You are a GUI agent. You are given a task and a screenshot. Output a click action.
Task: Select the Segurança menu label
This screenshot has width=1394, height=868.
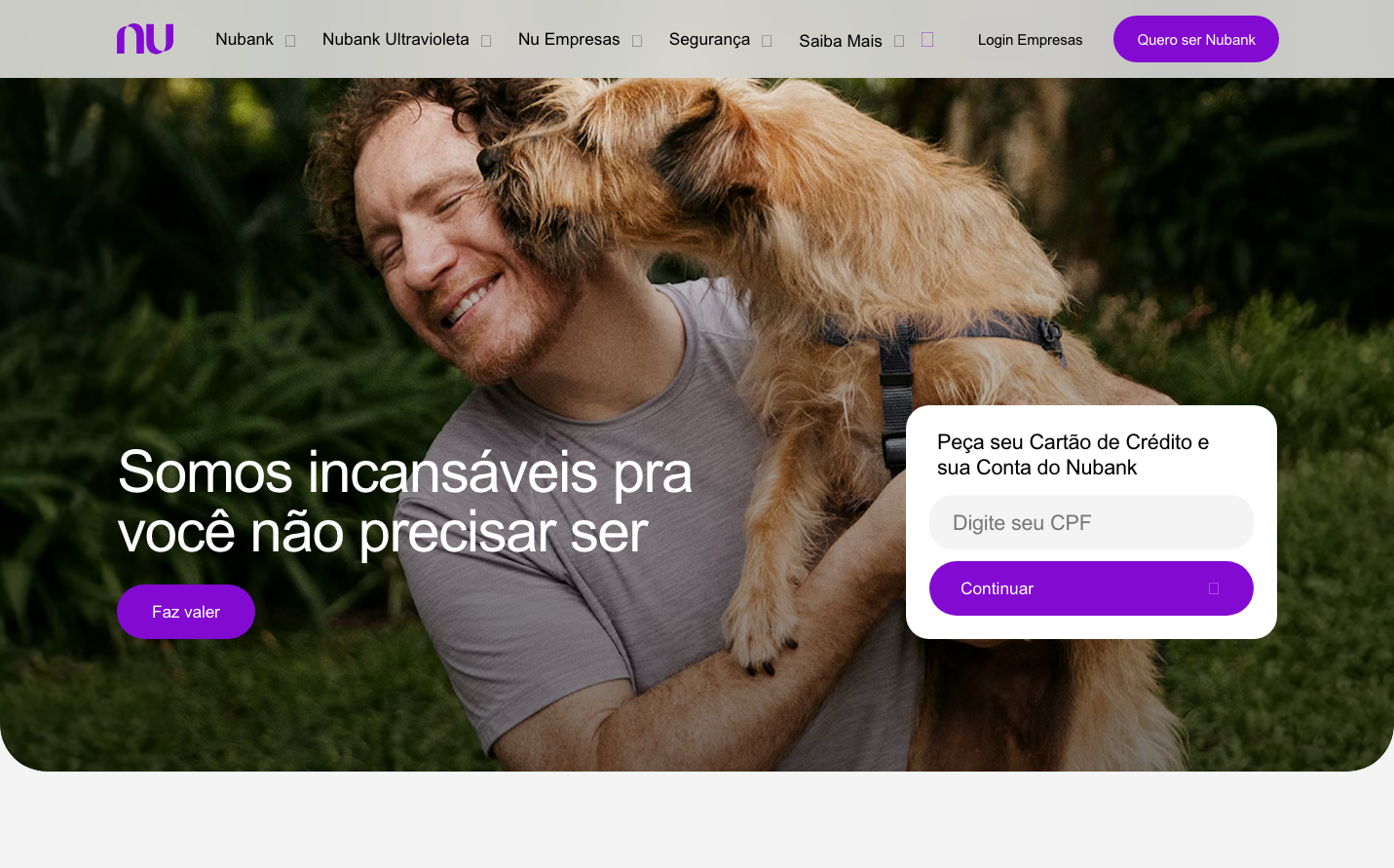(709, 39)
